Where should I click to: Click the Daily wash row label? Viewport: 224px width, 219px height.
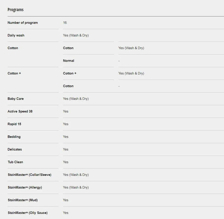(x=16, y=35)
